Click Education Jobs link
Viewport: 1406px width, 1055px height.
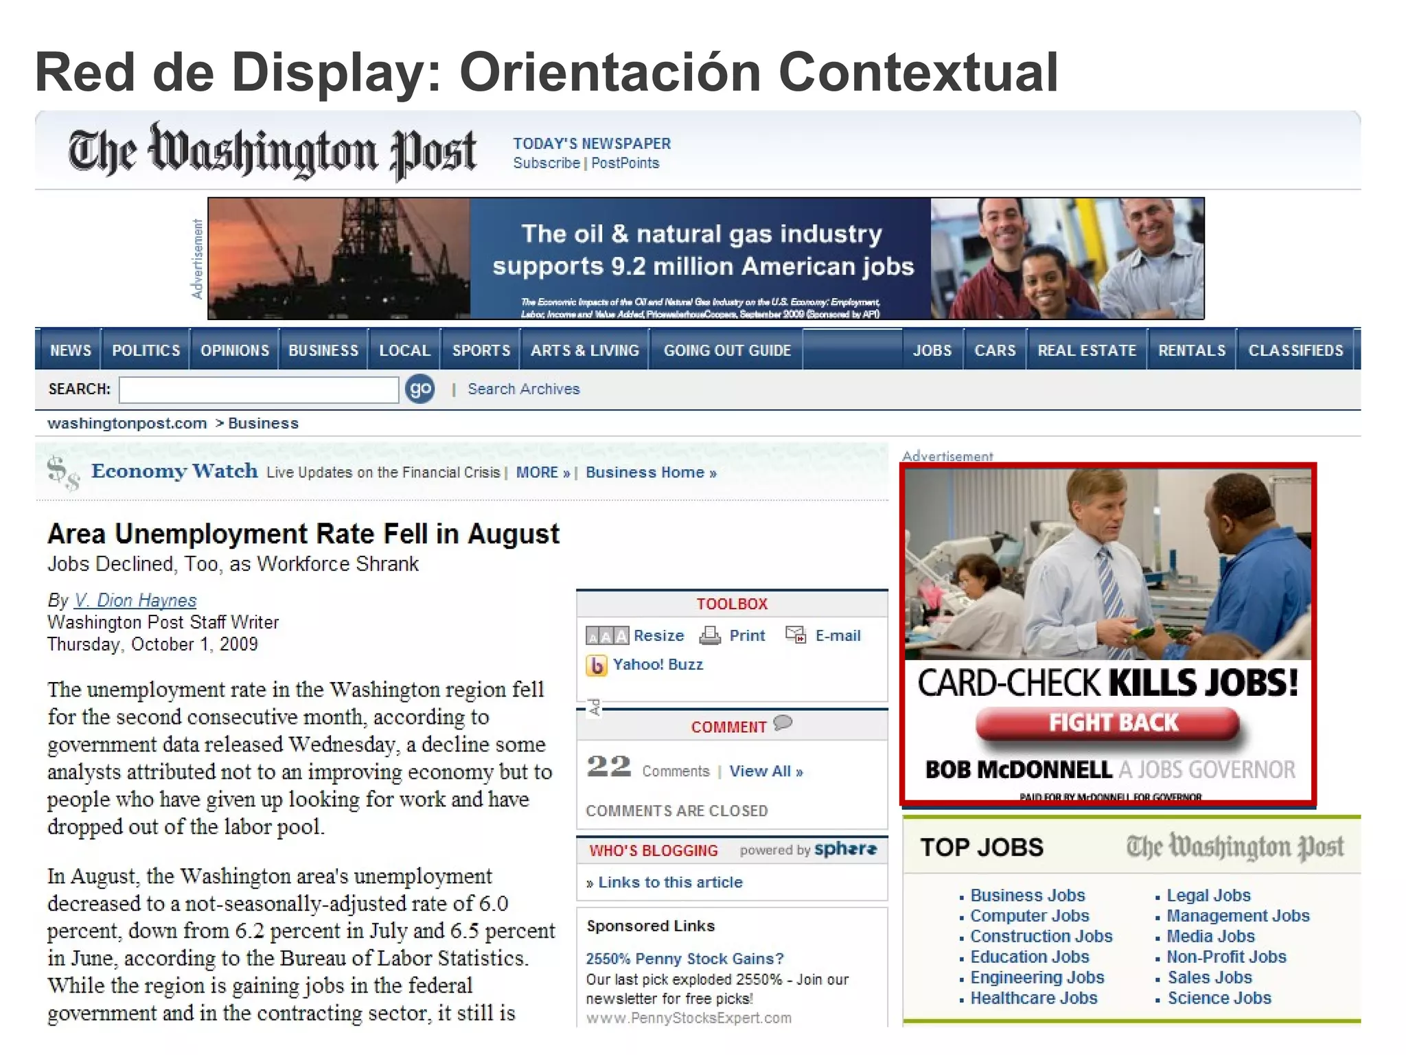(x=1029, y=957)
